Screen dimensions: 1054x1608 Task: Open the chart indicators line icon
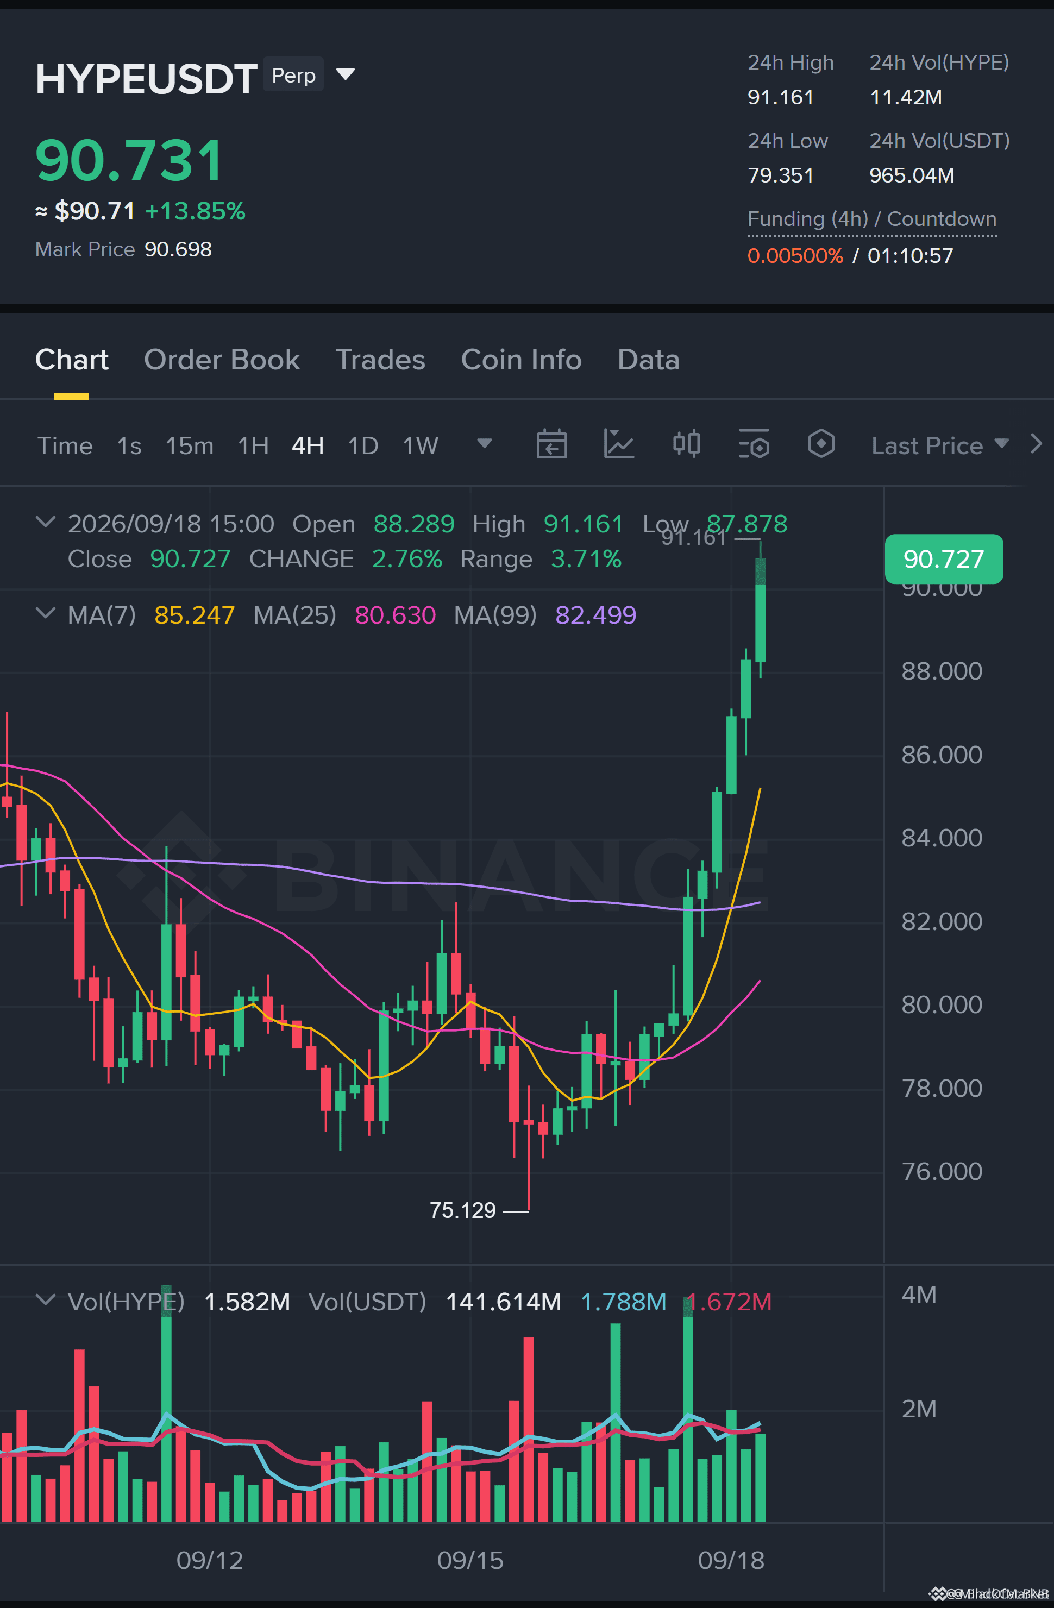(x=618, y=444)
